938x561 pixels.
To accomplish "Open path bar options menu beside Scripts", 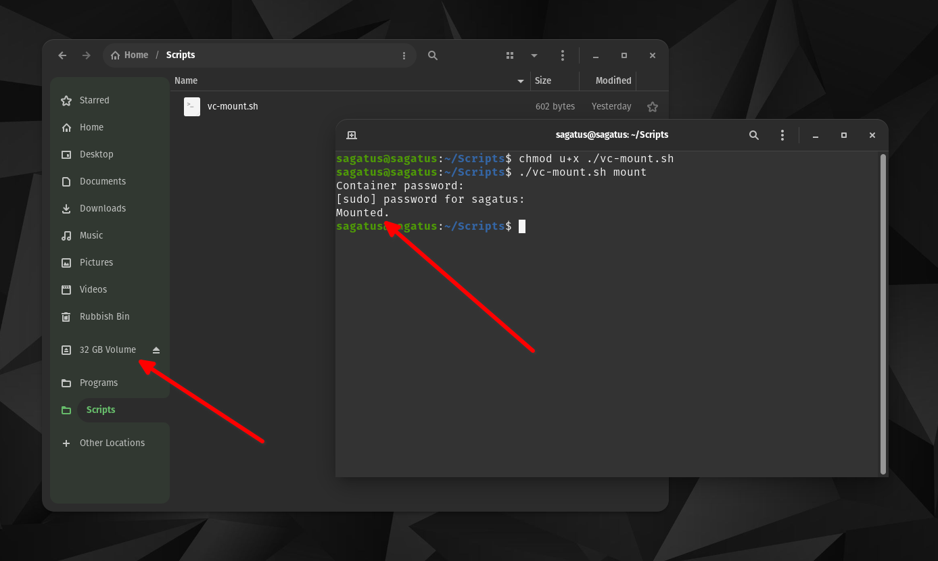I will (404, 55).
